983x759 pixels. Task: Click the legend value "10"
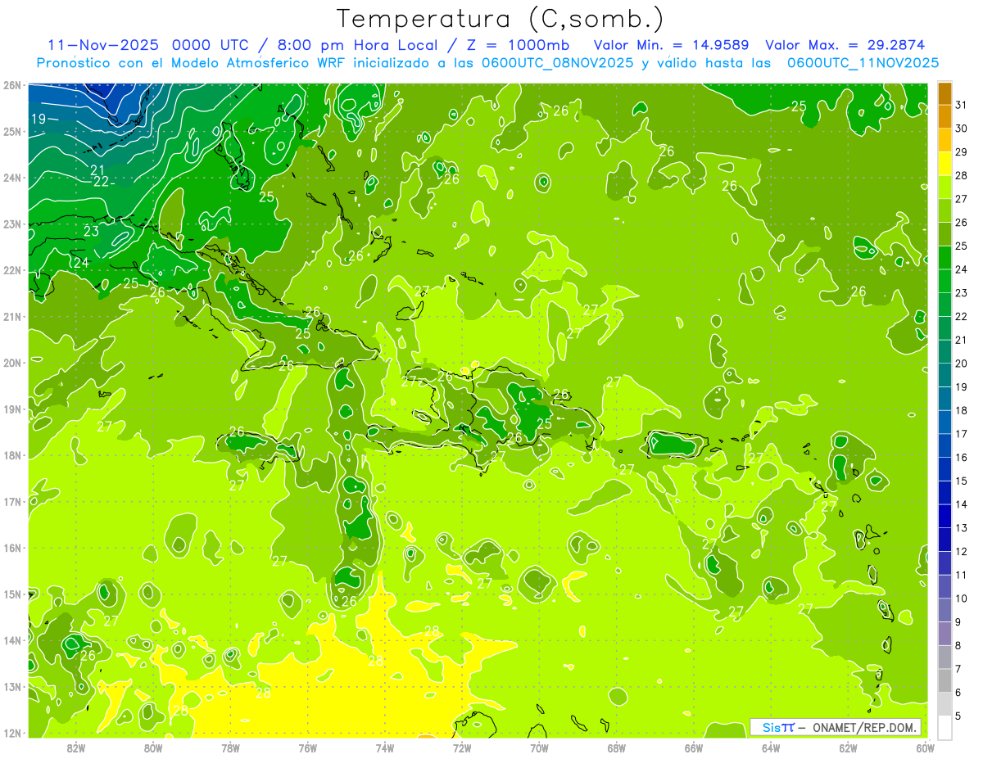(962, 599)
